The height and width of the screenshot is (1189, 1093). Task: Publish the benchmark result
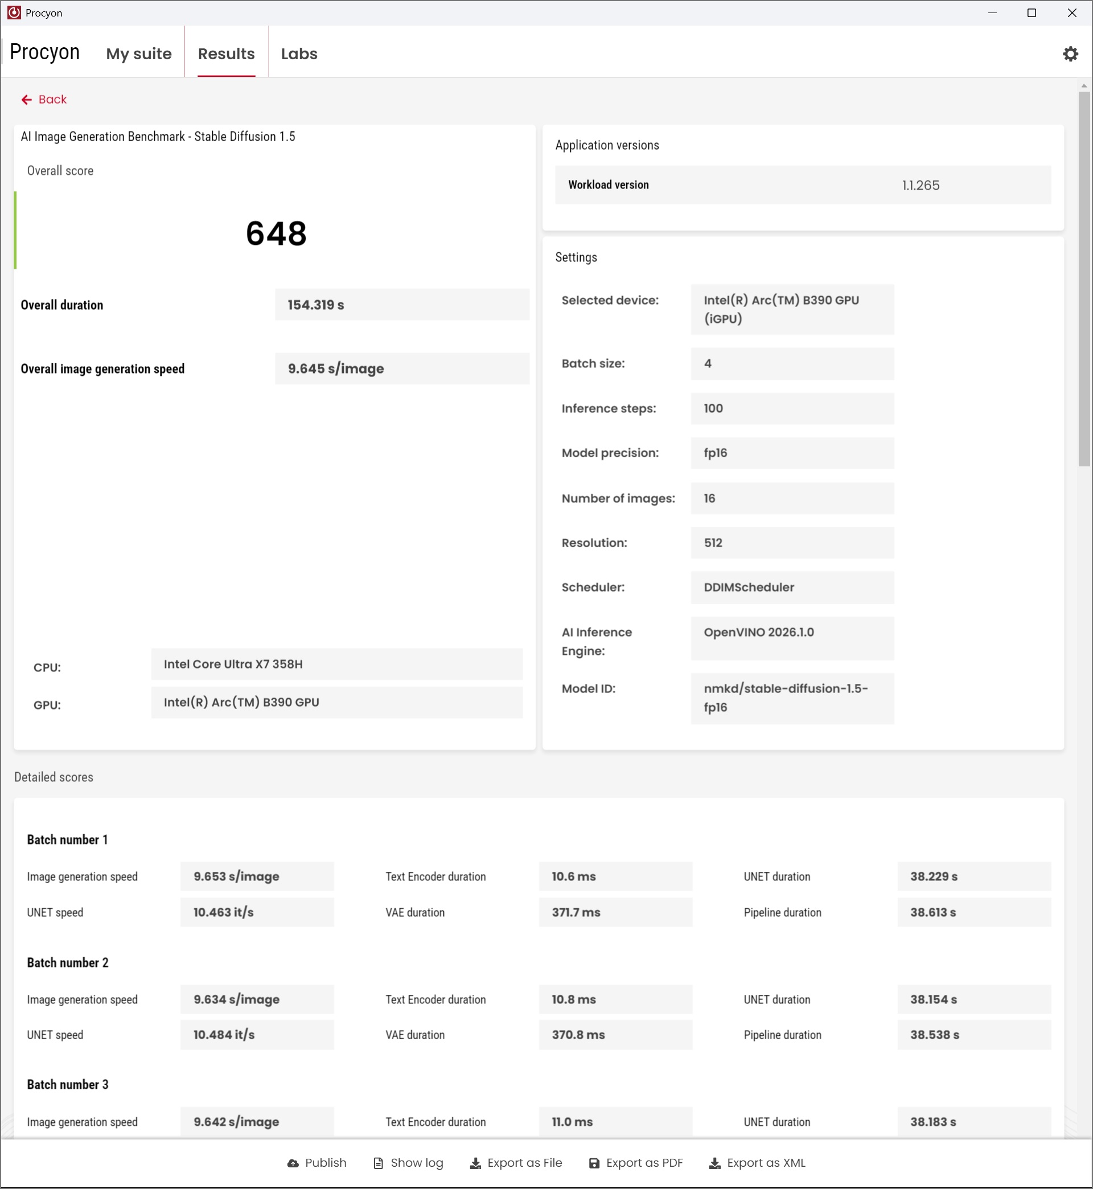tap(317, 1163)
